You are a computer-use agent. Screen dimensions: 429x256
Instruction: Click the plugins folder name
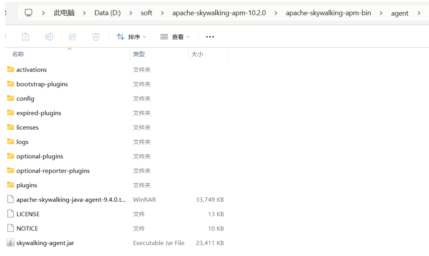[26, 185]
